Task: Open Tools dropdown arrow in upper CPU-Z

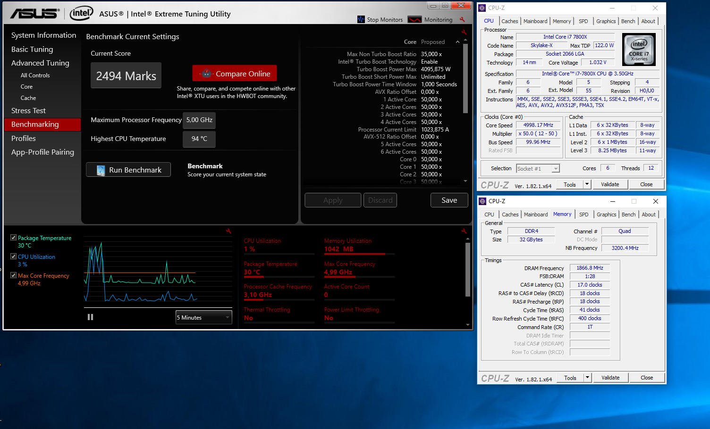Action: pyautogui.click(x=587, y=184)
